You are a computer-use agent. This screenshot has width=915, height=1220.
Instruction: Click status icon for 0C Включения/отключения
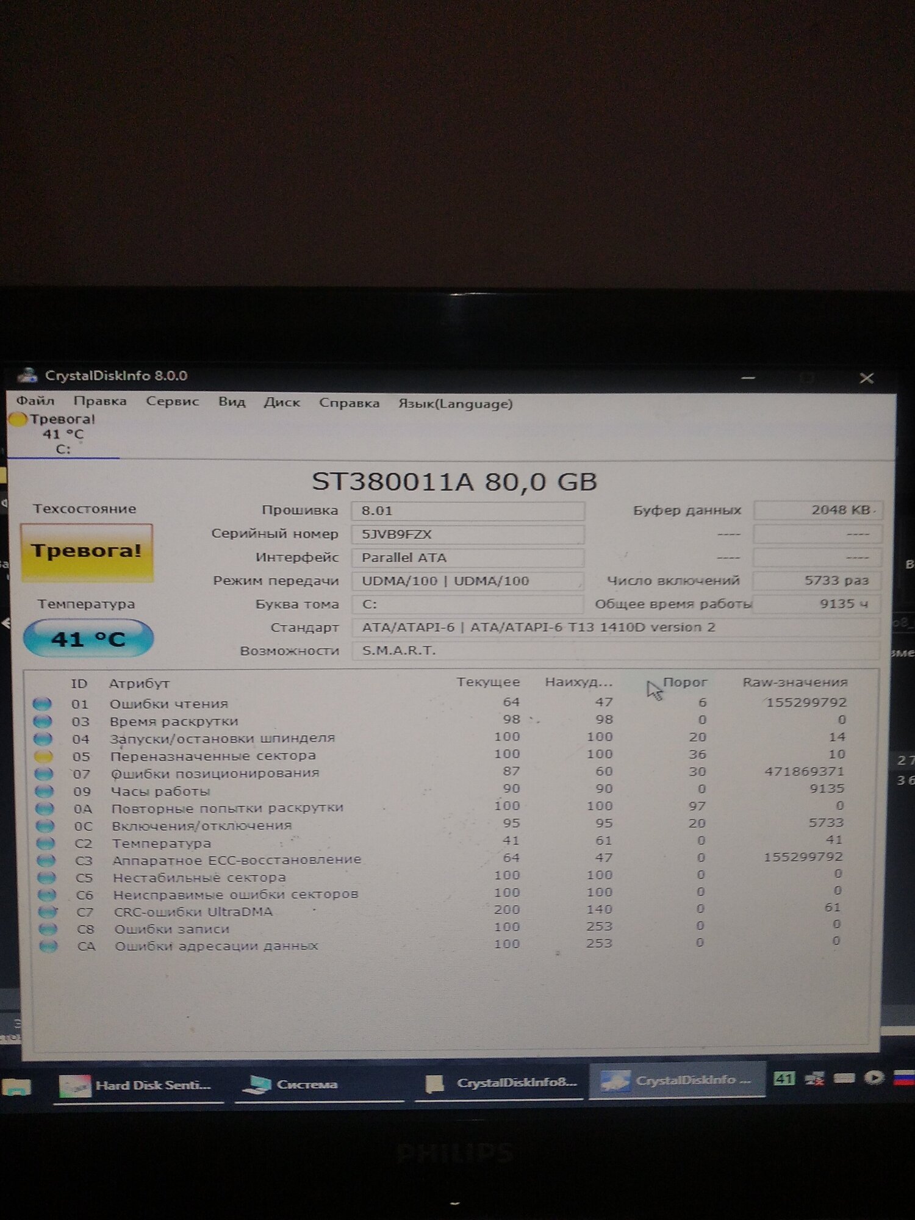(45, 826)
